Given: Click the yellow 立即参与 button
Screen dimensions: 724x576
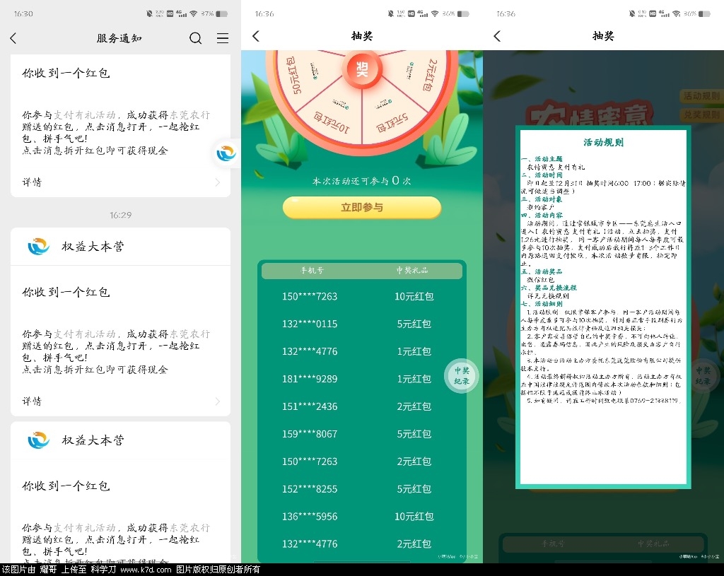Looking at the screenshot, I should pyautogui.click(x=362, y=207).
